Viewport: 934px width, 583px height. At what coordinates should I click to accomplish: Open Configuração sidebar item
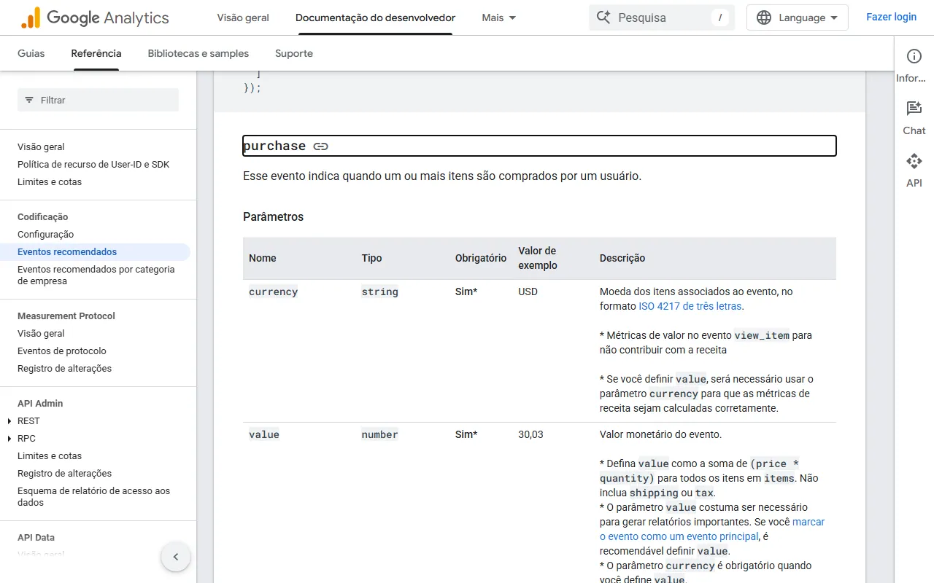pos(45,235)
